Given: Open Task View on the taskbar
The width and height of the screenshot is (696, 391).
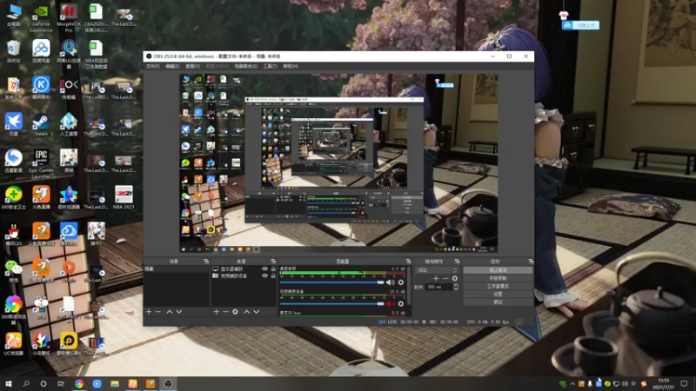Looking at the screenshot, I should [60, 384].
